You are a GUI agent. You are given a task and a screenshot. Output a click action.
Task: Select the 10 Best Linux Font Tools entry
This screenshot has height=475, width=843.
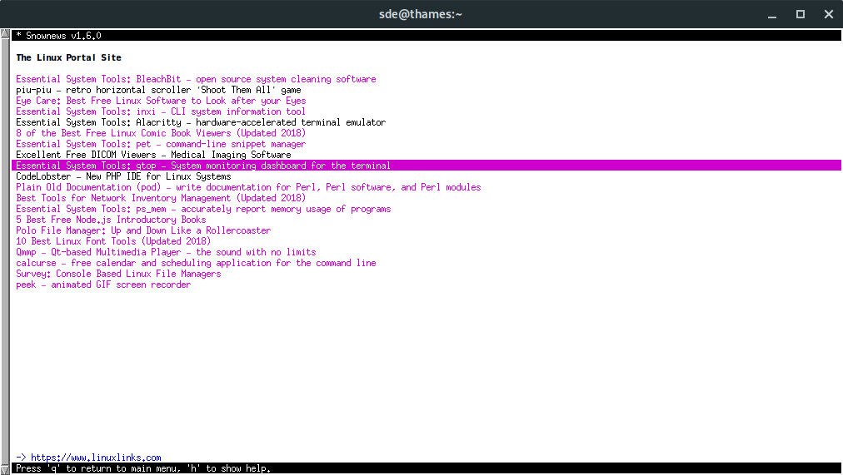(113, 241)
